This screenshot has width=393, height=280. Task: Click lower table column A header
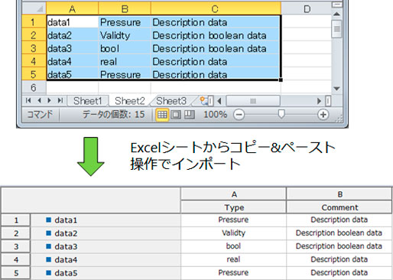[x=234, y=194]
